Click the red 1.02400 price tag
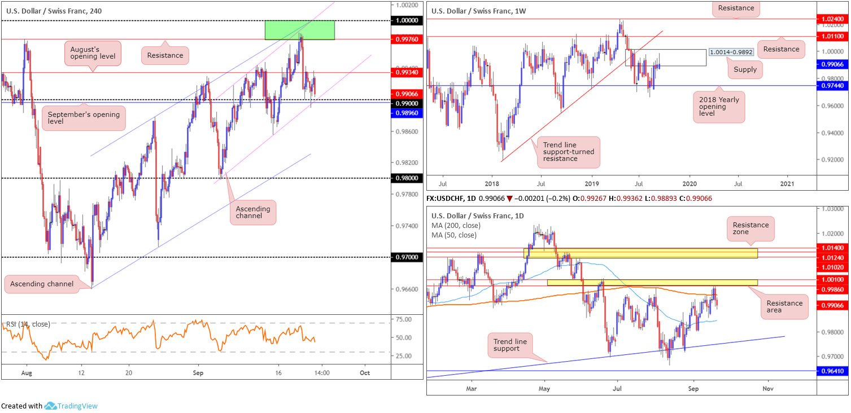The height and width of the screenshot is (413, 851). click(833, 19)
